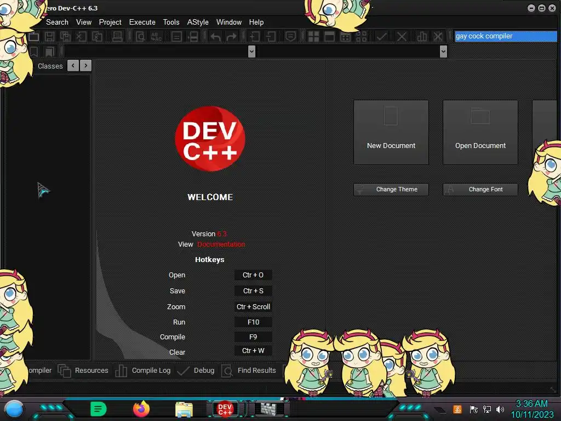The image size is (561, 421).
Task: Click the 3:36 AM clock
Action: 531,404
